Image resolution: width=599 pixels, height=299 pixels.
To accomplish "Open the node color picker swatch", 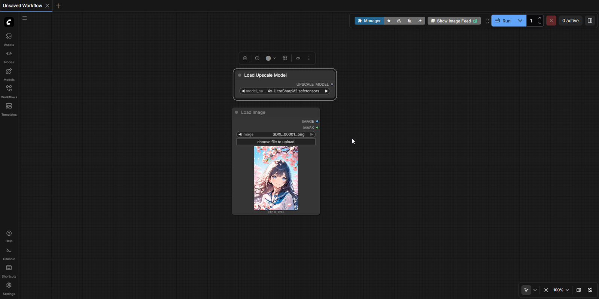I will pos(271,58).
